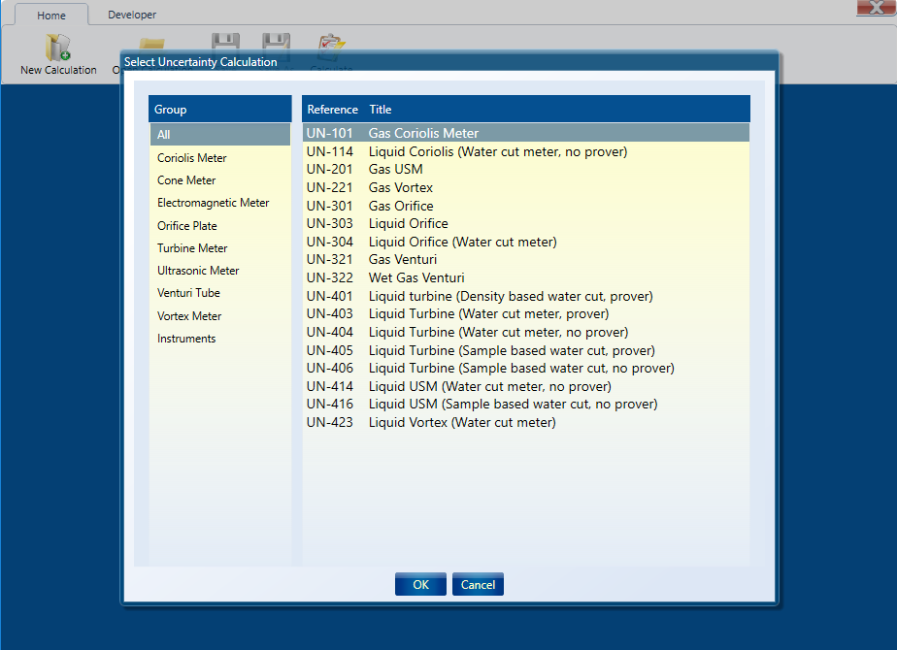Select the Electromagnetic Meter group
This screenshot has height=650, width=897.
[x=220, y=203]
